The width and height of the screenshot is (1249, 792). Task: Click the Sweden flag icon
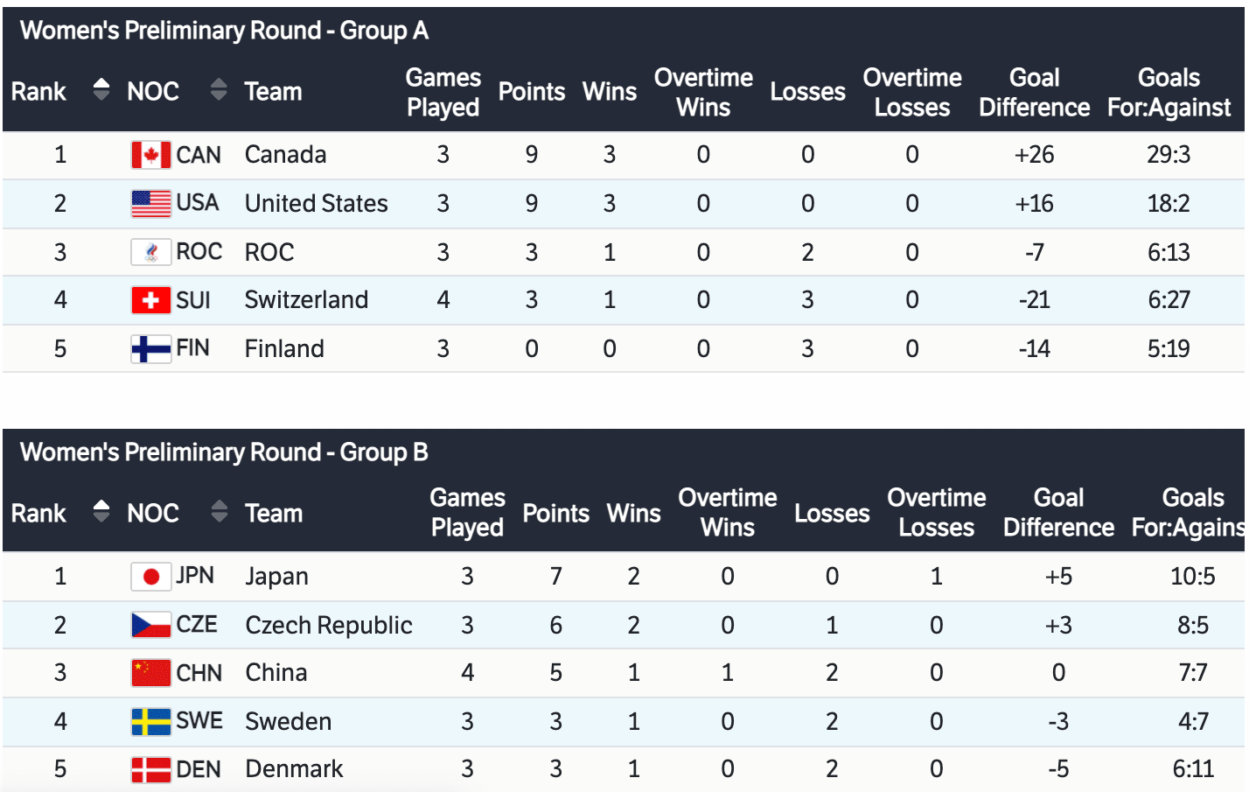150,721
